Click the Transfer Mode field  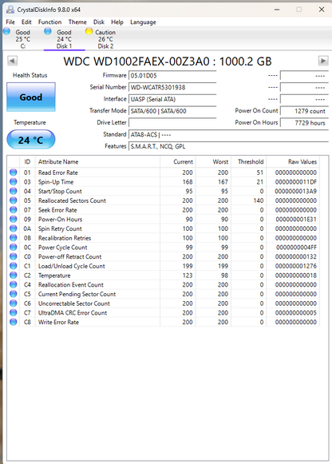coord(172,111)
